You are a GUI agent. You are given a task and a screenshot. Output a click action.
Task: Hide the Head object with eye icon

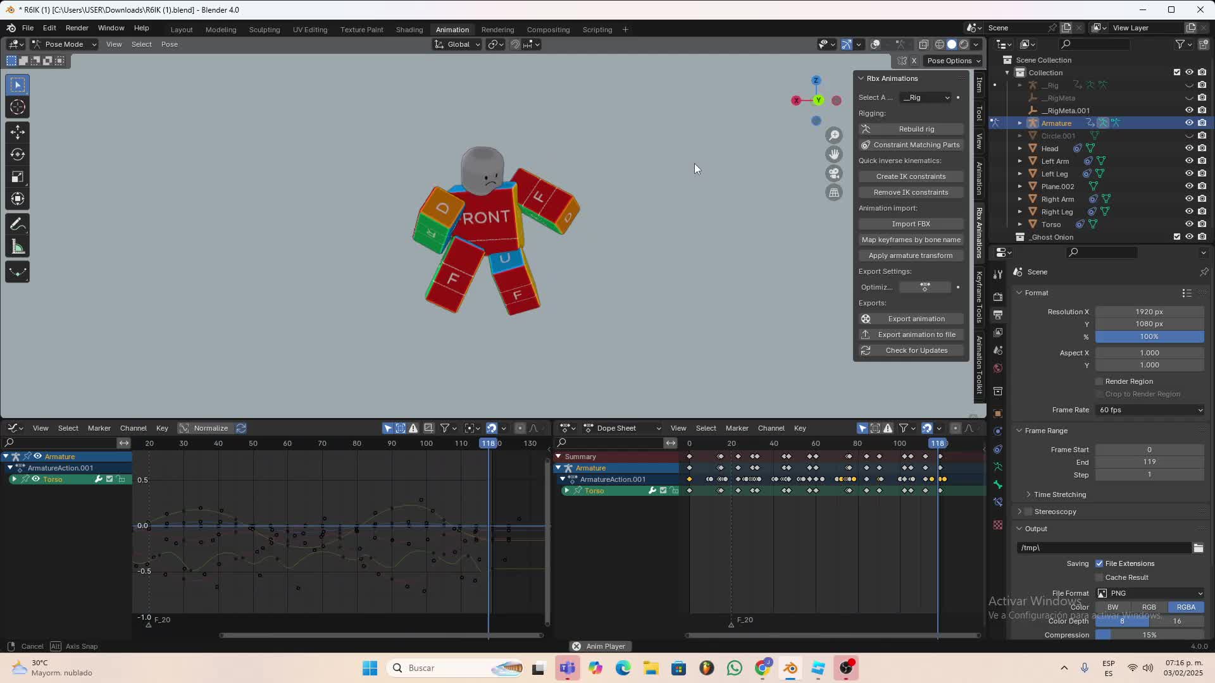1189,149
